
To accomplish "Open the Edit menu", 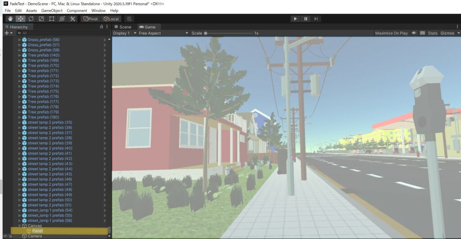I will pyautogui.click(x=18, y=11).
